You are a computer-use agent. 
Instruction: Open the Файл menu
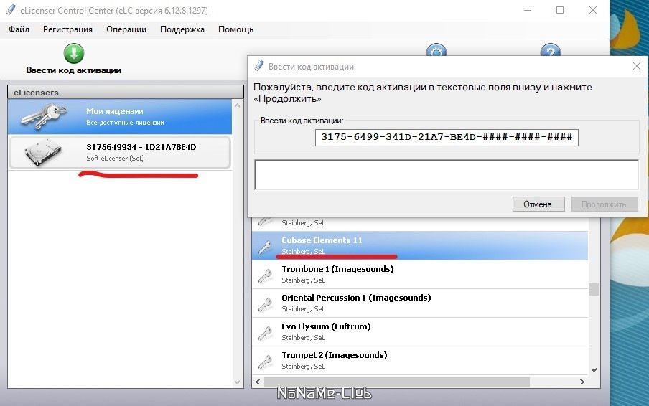tap(19, 29)
